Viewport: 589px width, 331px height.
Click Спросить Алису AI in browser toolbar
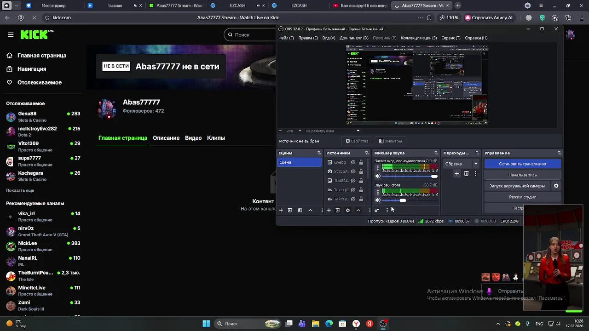point(489,17)
